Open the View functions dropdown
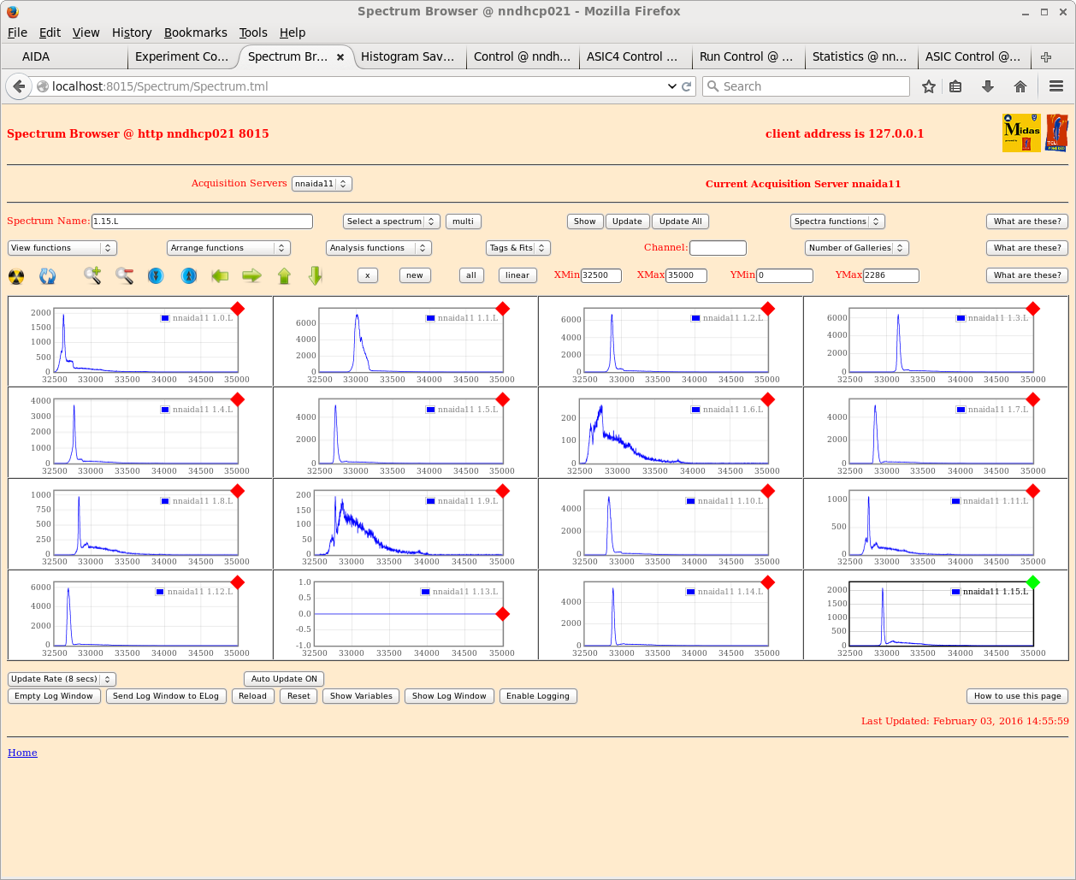The width and height of the screenshot is (1076, 880). pyautogui.click(x=62, y=248)
